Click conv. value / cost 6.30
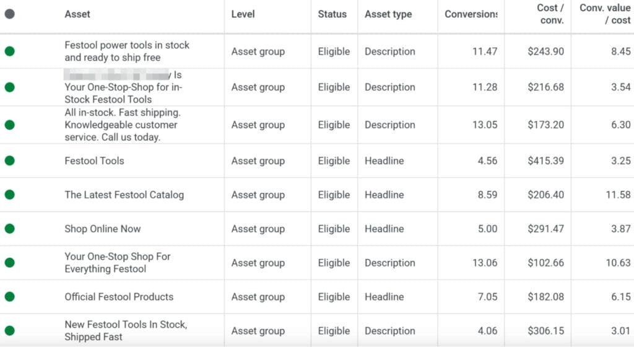The height and width of the screenshot is (347, 634). [620, 125]
